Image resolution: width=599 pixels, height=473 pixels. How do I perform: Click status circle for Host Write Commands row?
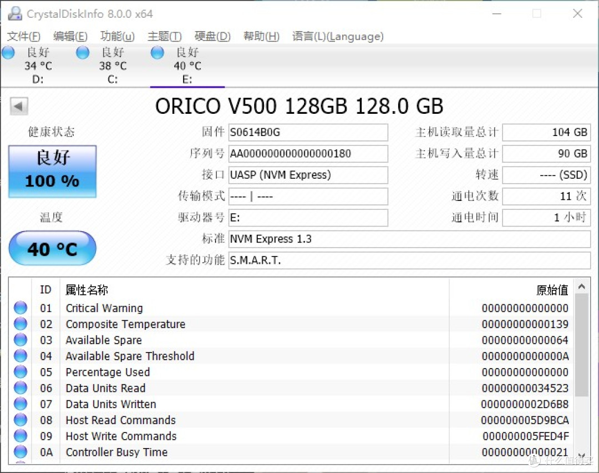[x=21, y=436]
